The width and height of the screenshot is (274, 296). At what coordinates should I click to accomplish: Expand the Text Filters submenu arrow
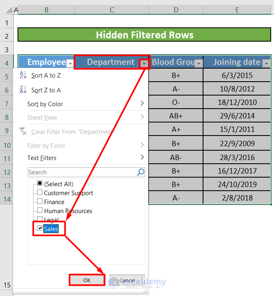tap(142, 157)
